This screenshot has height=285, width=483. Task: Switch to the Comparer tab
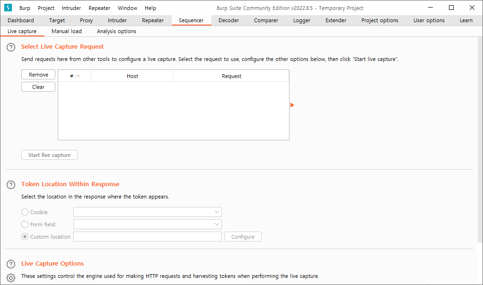coord(266,20)
